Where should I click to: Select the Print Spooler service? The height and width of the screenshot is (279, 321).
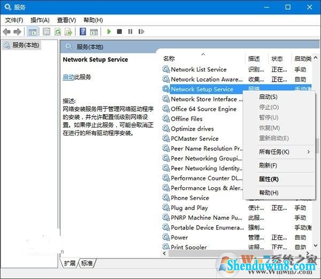coord(237,247)
